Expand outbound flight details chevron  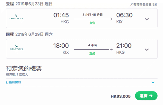(x=147, y=19)
